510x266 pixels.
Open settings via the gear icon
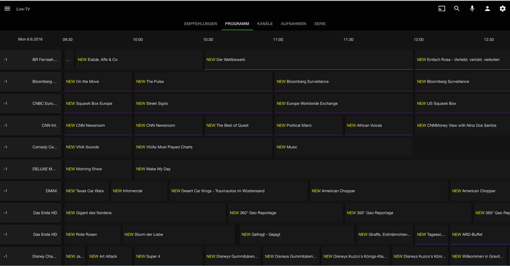coord(503,9)
